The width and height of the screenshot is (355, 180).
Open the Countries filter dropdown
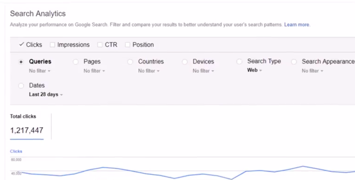(x=149, y=71)
